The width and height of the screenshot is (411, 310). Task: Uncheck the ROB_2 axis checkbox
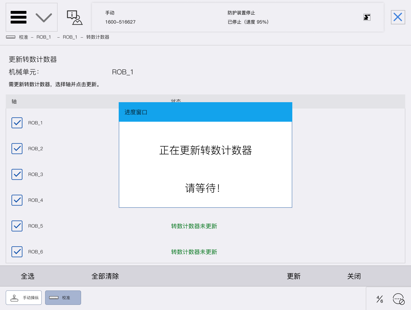(x=17, y=149)
